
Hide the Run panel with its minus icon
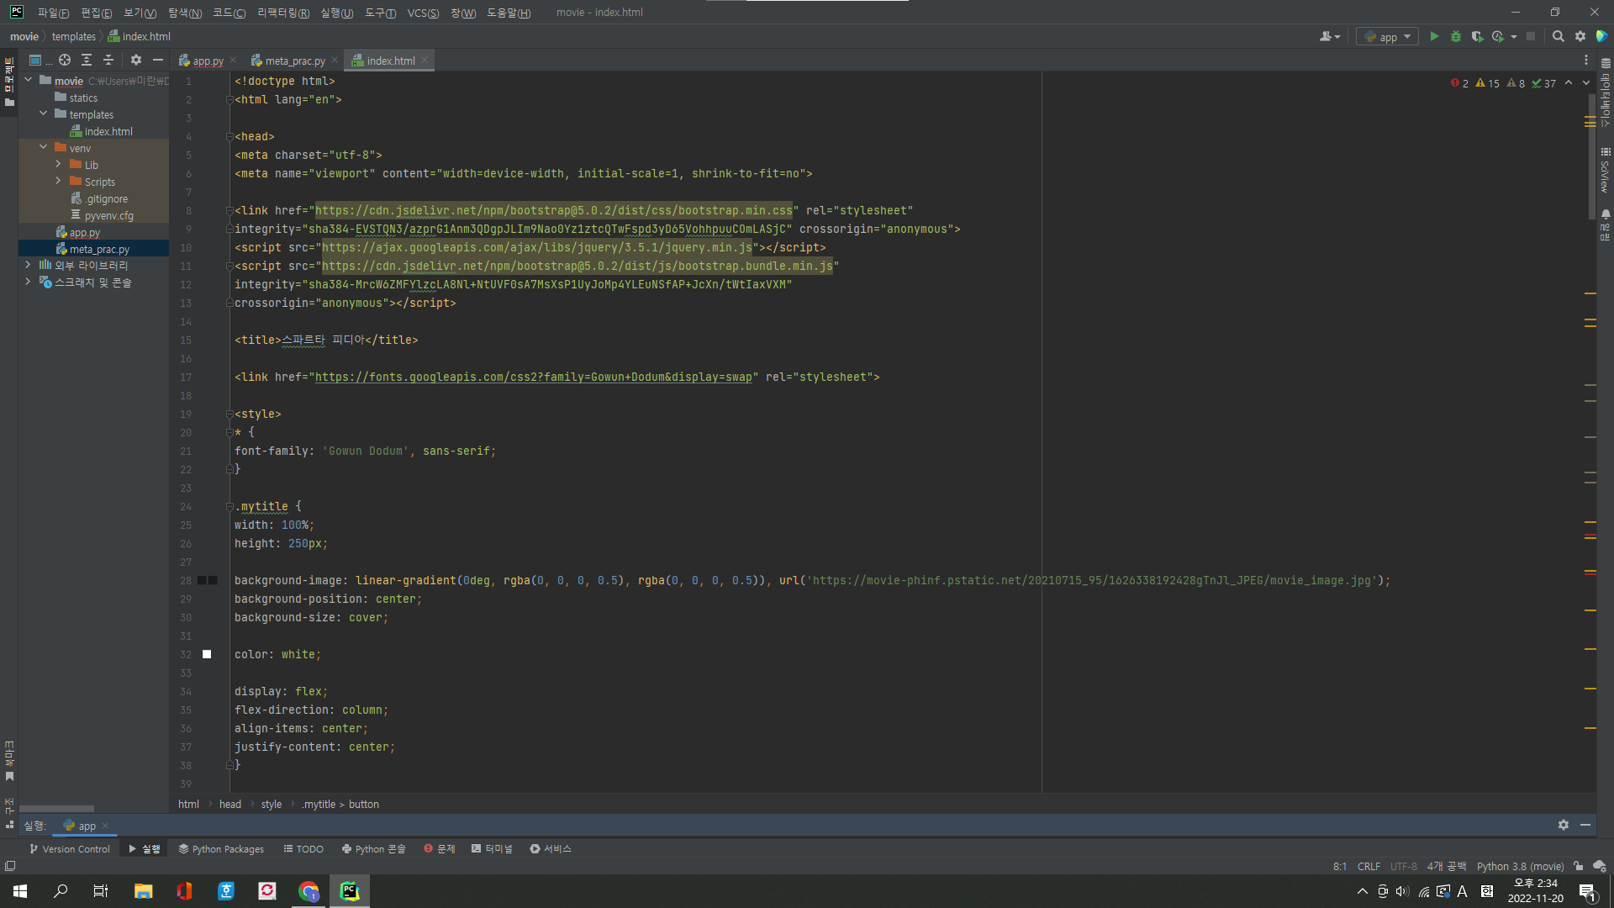pos(1585,826)
